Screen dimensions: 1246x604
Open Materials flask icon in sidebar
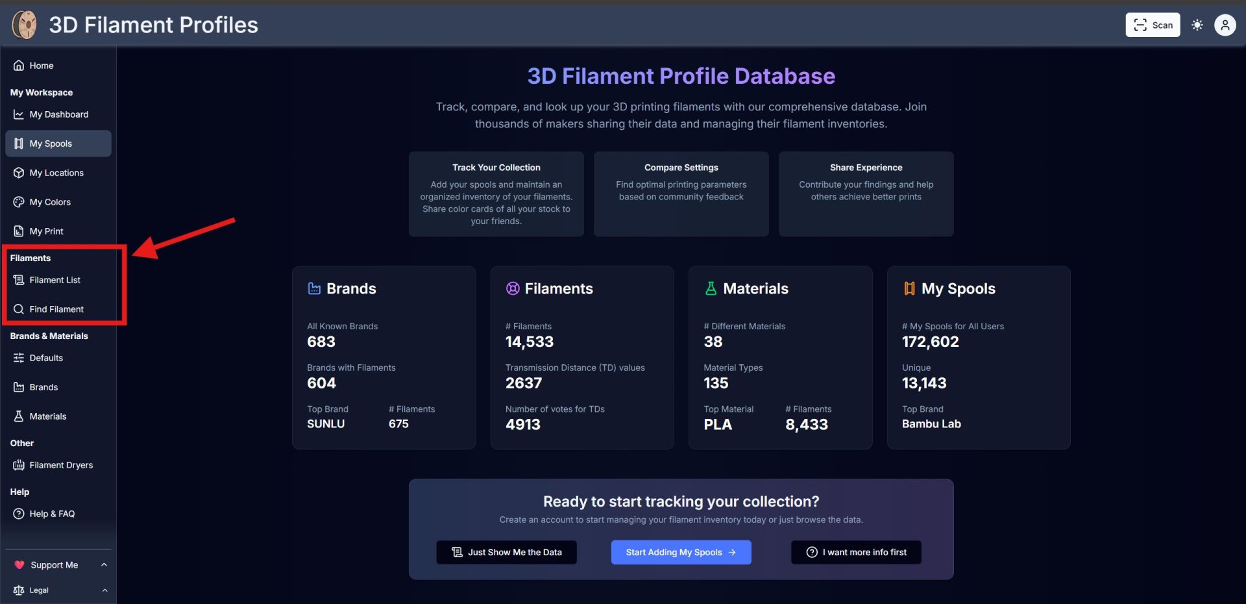19,416
